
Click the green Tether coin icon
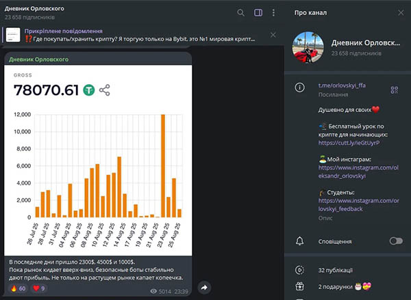[89, 90]
